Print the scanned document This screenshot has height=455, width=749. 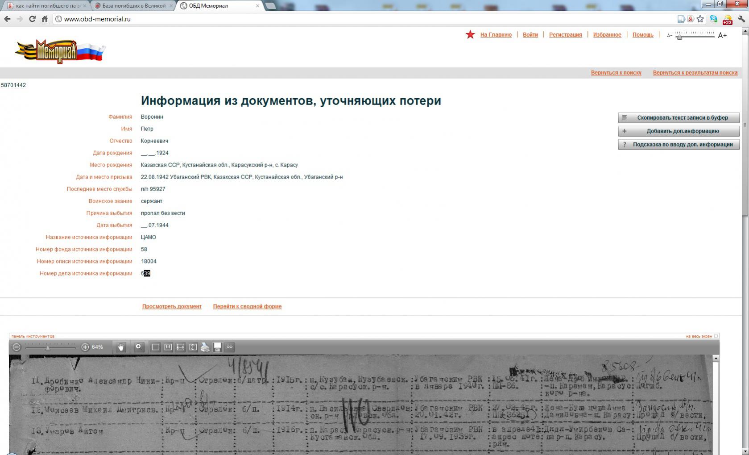click(205, 347)
